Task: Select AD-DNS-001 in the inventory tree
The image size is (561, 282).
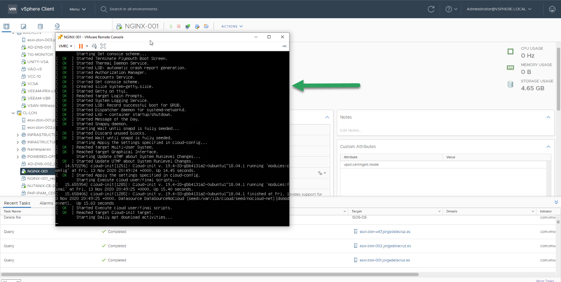Action: click(39, 47)
